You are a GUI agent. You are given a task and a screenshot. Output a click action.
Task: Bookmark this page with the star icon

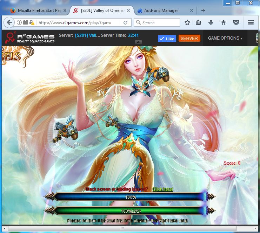click(x=187, y=23)
